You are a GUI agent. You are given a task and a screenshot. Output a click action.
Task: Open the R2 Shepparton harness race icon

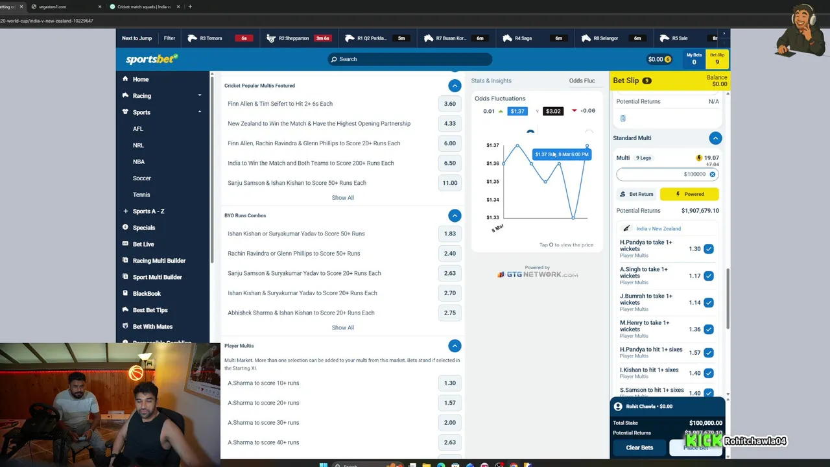271,38
